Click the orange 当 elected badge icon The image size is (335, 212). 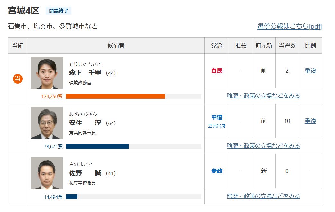(x=18, y=78)
